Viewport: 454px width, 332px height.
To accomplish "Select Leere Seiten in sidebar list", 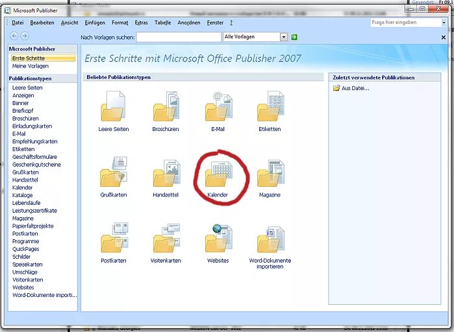I will point(27,88).
